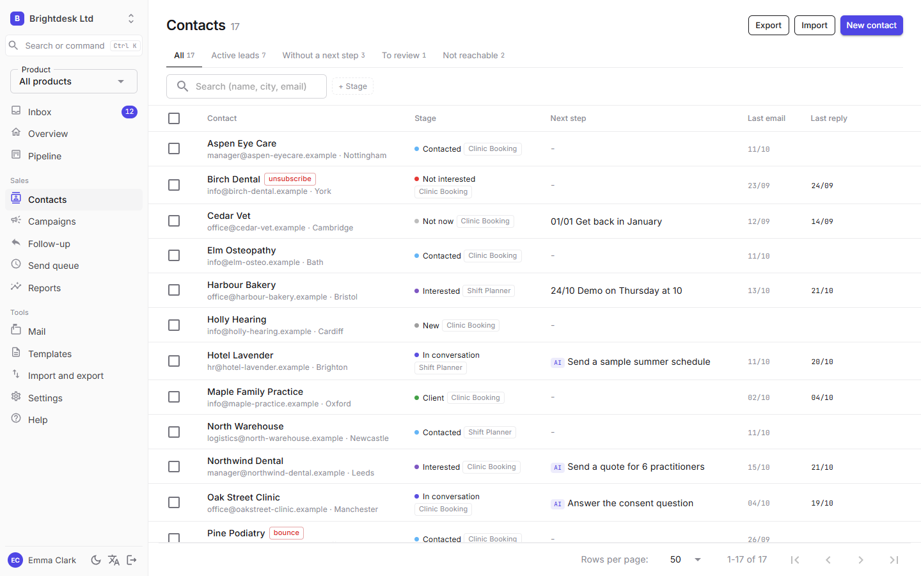Screen dimensions: 921x576
Task: Add a Stage filter
Action: 352,86
